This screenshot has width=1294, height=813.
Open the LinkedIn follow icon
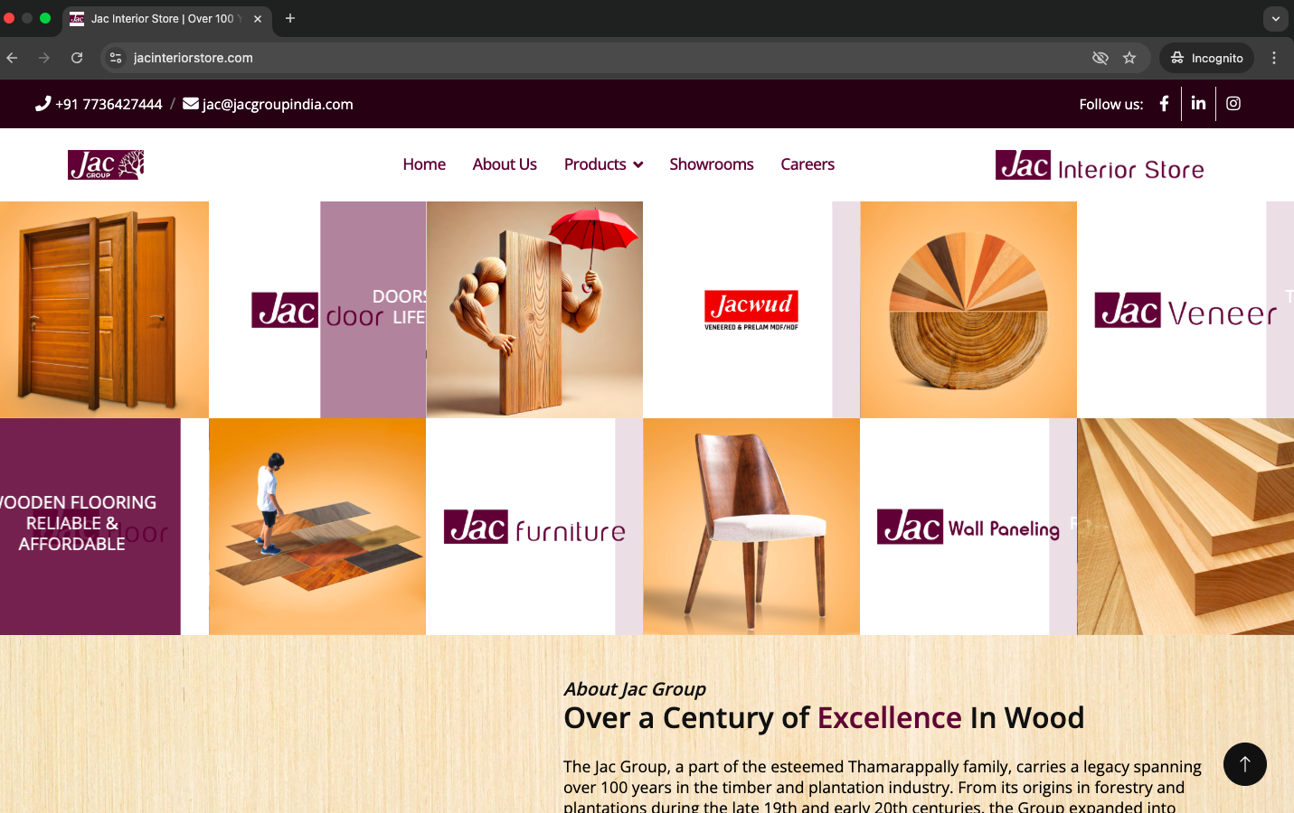pos(1198,104)
